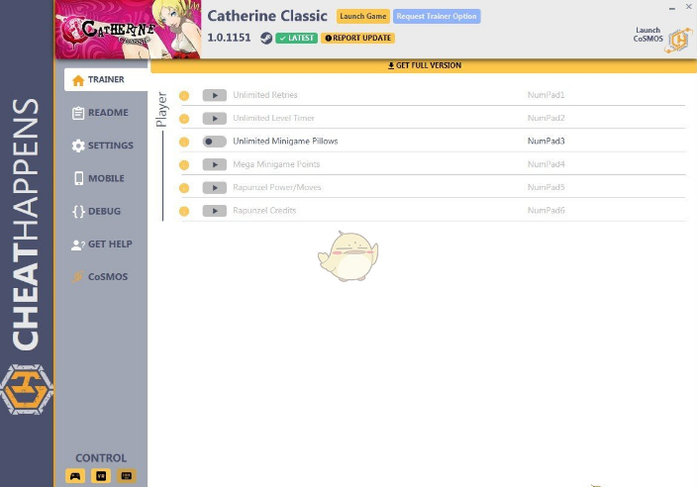Select the gamepad control icon
The width and height of the screenshot is (697, 487).
pyautogui.click(x=75, y=476)
